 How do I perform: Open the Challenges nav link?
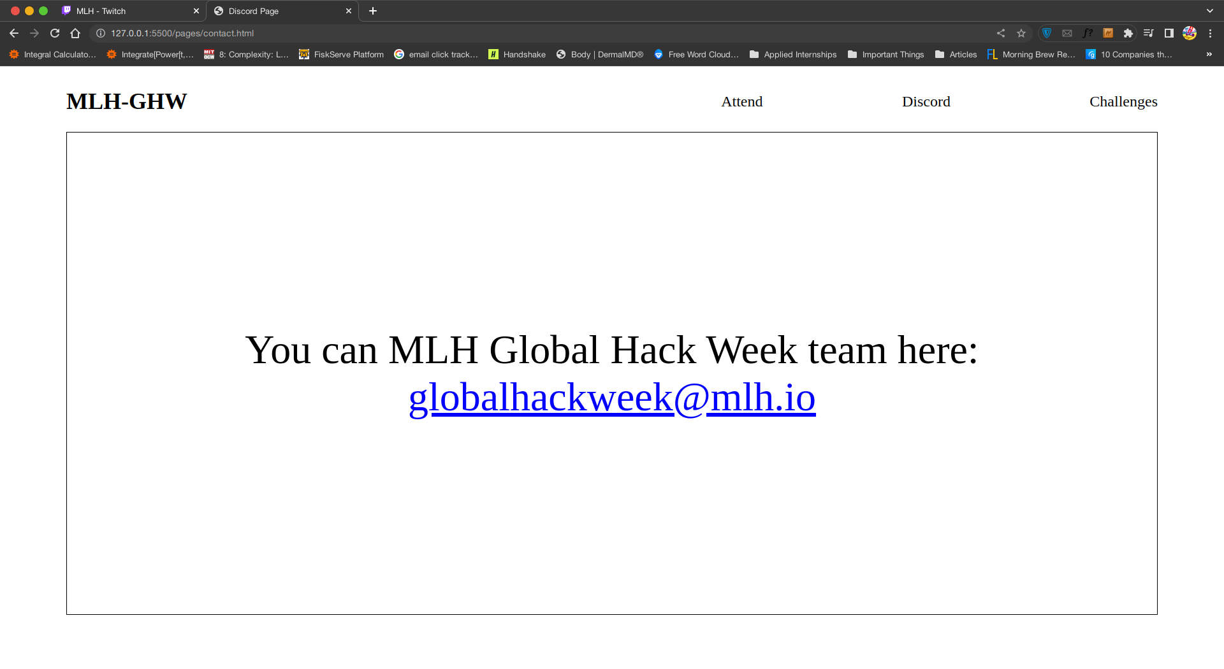[x=1123, y=102]
